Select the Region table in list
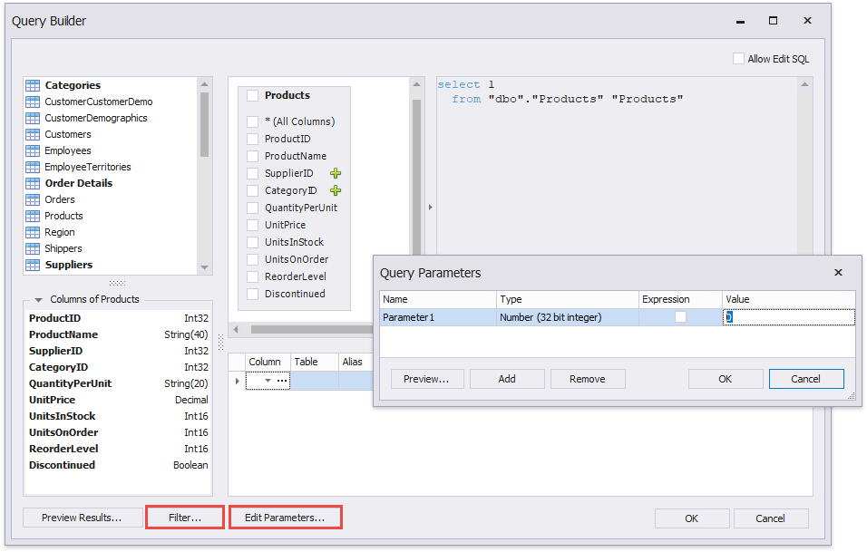 point(59,232)
